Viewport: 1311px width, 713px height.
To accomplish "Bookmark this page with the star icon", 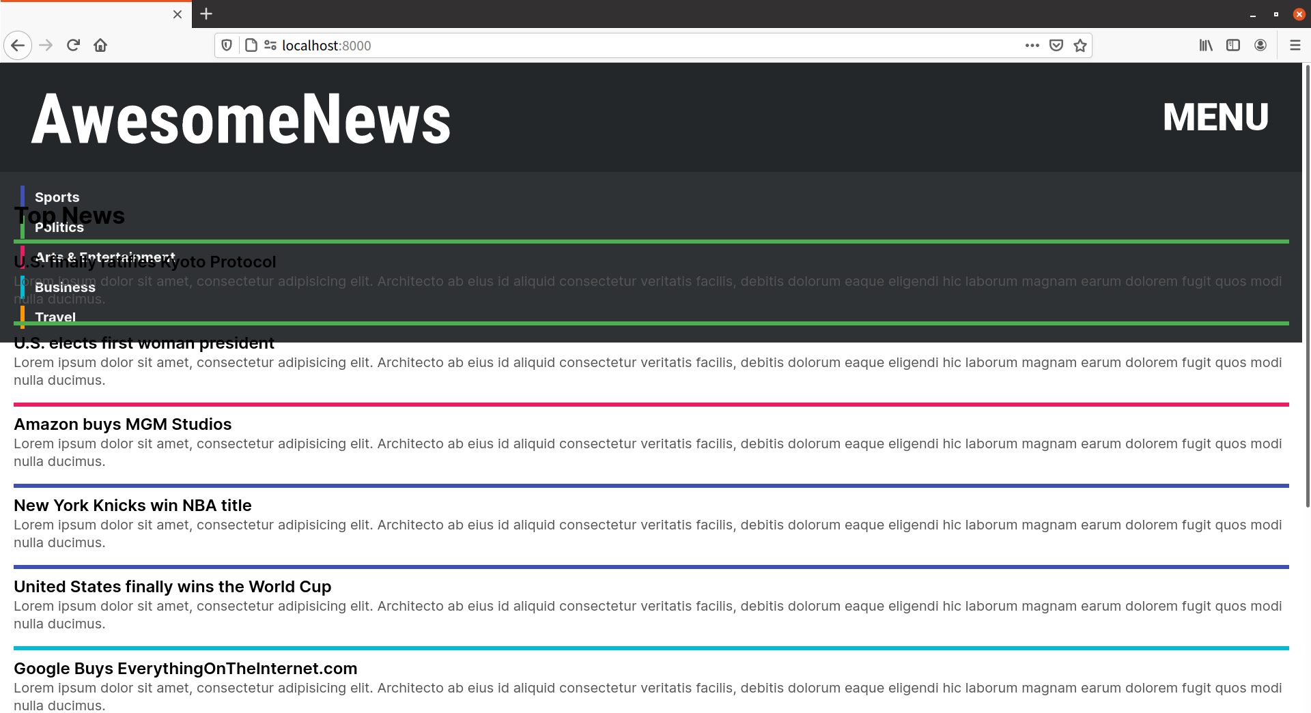I will (1080, 45).
